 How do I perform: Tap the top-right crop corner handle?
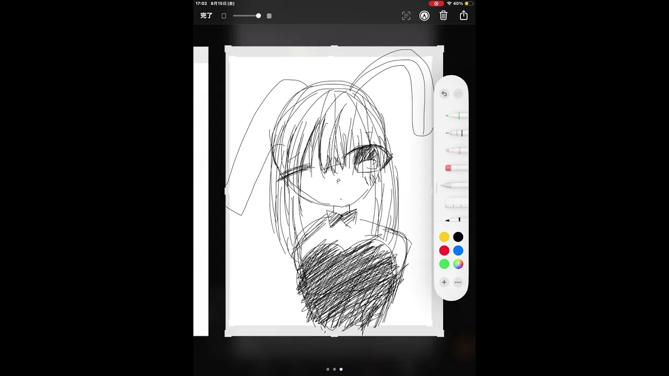tap(441, 49)
